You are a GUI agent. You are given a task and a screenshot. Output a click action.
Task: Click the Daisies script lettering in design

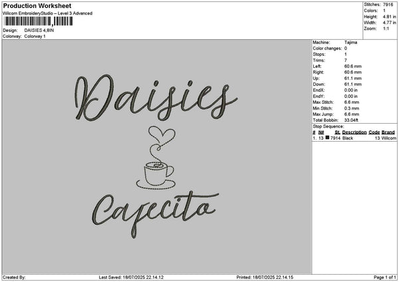(x=156, y=98)
